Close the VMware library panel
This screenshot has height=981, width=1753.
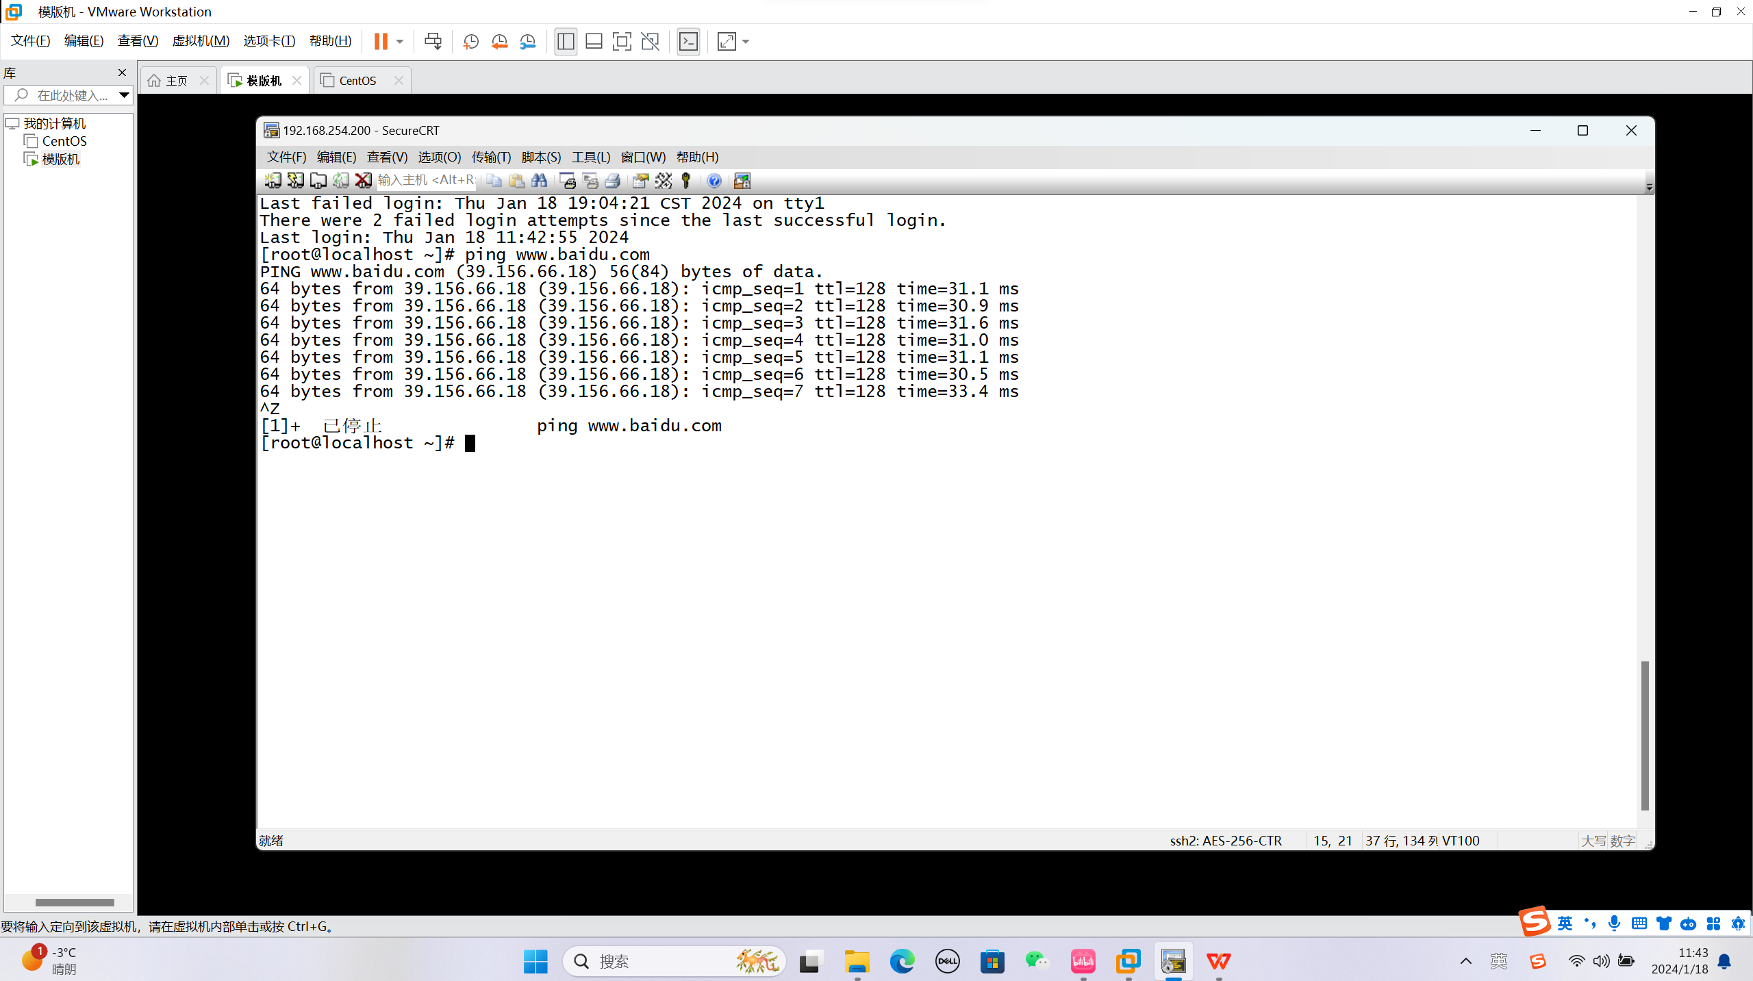tap(122, 73)
